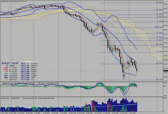Click the 2 Jul 2008 date on time axis
This screenshot has width=168, height=114.
[37, 113]
